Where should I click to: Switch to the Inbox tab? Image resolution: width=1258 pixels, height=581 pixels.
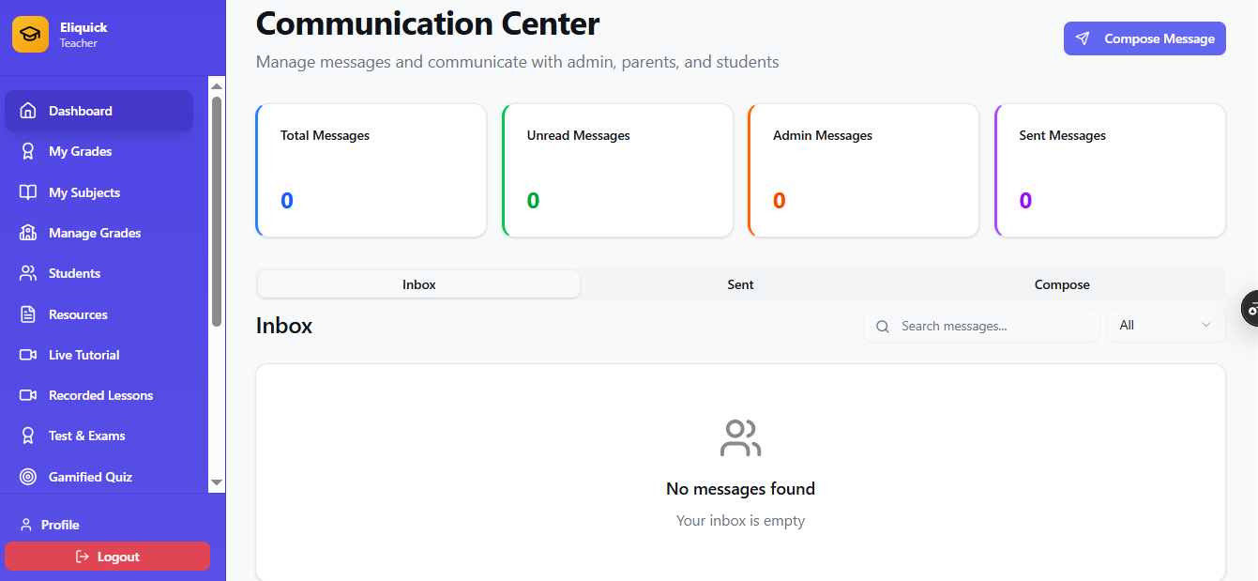tap(419, 284)
